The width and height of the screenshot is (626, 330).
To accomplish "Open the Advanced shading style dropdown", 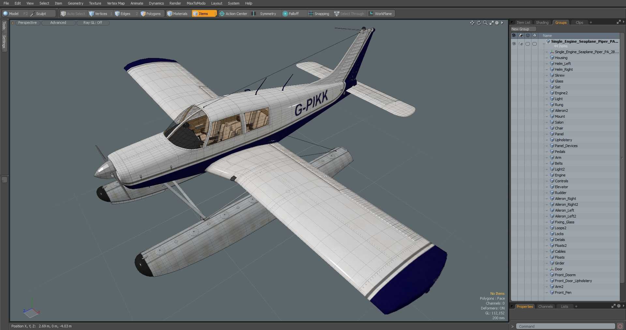I will pyautogui.click(x=58, y=23).
